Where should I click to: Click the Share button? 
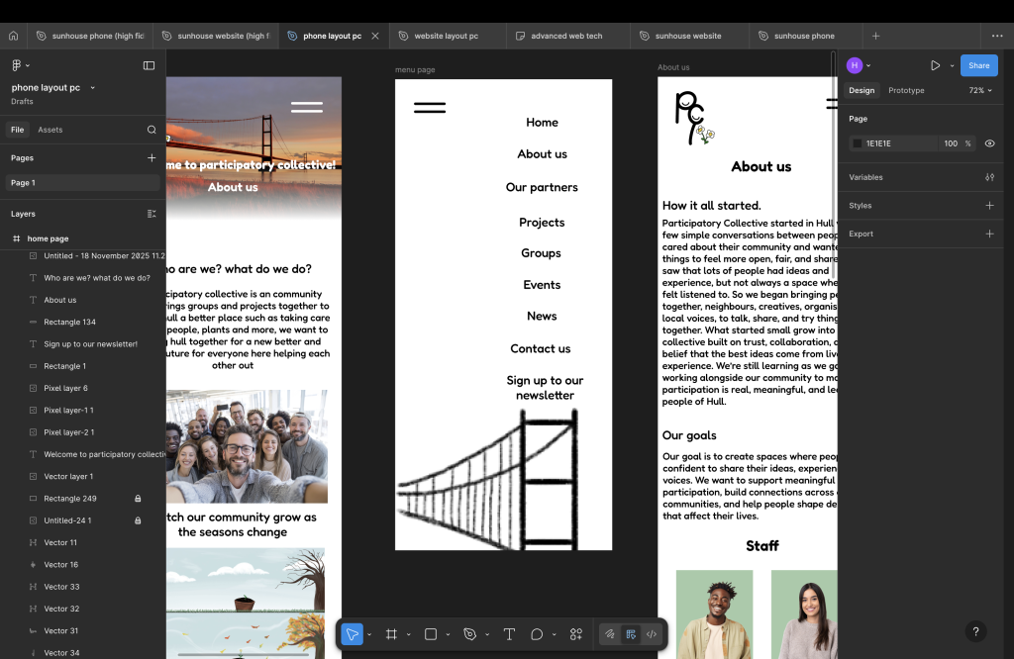click(x=978, y=65)
